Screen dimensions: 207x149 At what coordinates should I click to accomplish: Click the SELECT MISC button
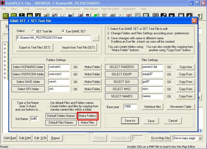122,89
